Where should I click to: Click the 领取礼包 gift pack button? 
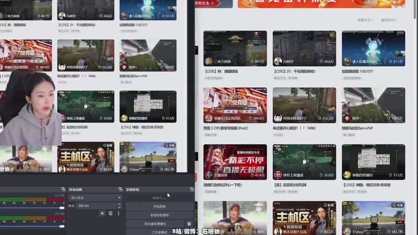pos(208,3)
